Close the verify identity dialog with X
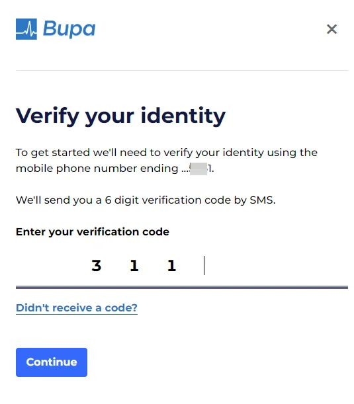354x404 pixels. (332, 29)
